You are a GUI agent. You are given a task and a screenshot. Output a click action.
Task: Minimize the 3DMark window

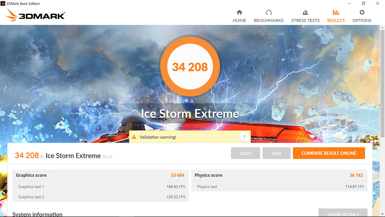click(349, 4)
